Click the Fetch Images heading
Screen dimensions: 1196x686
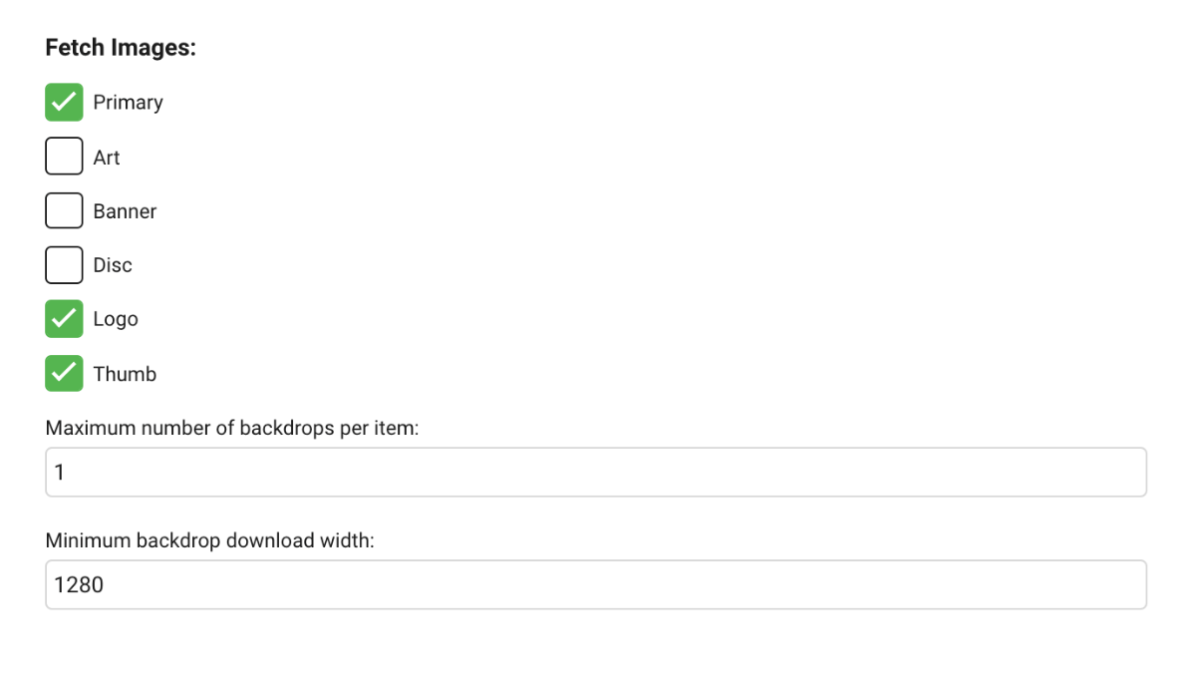[121, 48]
